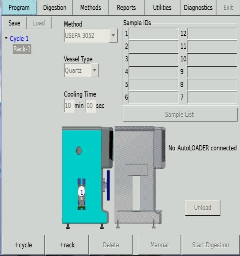Switch to the Diagnostics tab
This screenshot has height=256, width=240.
(198, 8)
